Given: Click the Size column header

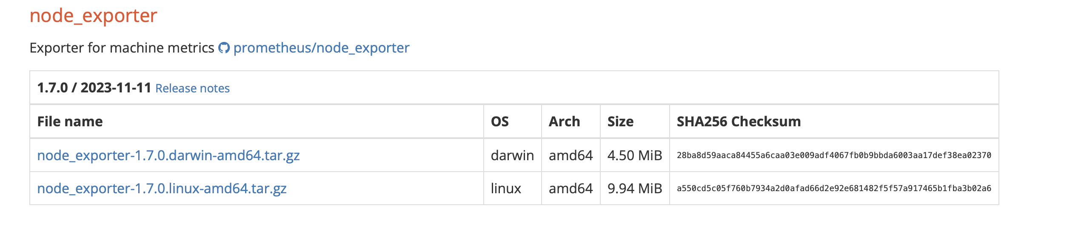Looking at the screenshot, I should point(620,122).
